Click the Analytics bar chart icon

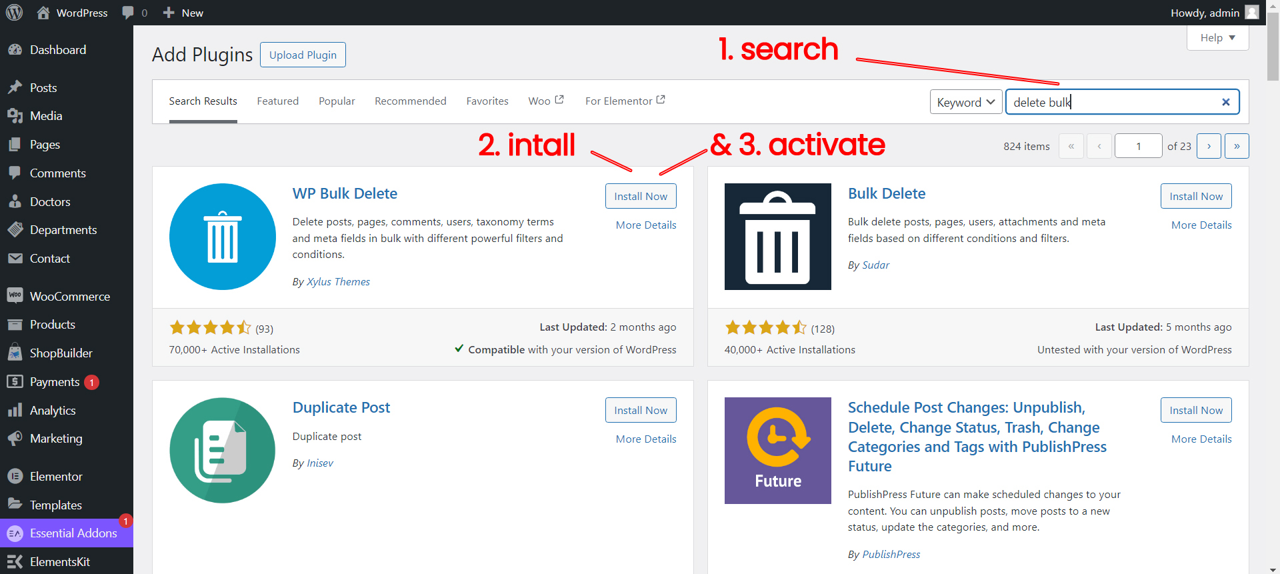pos(15,411)
